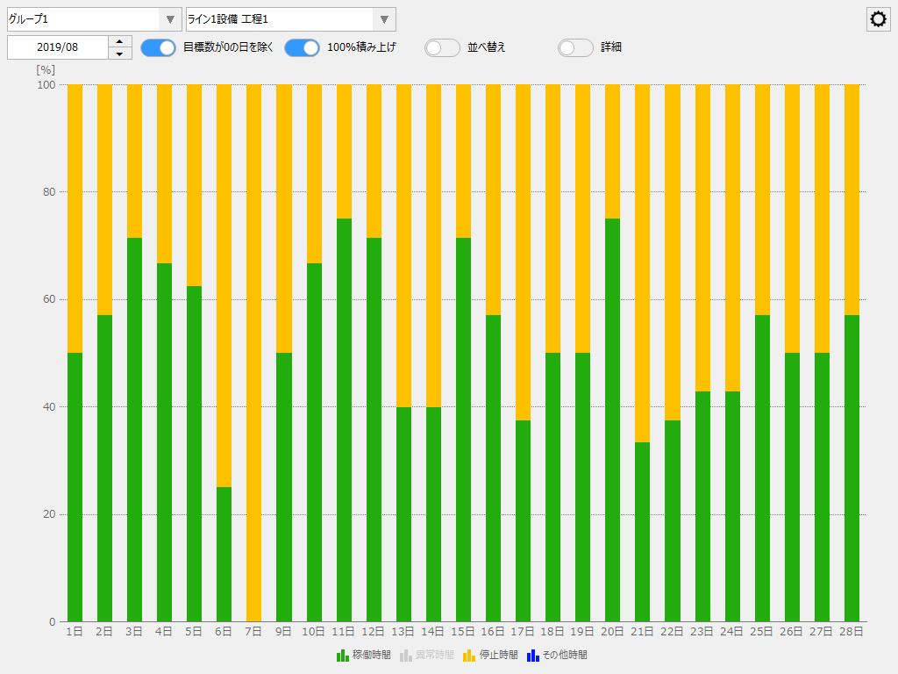Viewport: 898px width, 674px height.
Task: Click the green 稼働時間 legend icon
Action: [341, 655]
